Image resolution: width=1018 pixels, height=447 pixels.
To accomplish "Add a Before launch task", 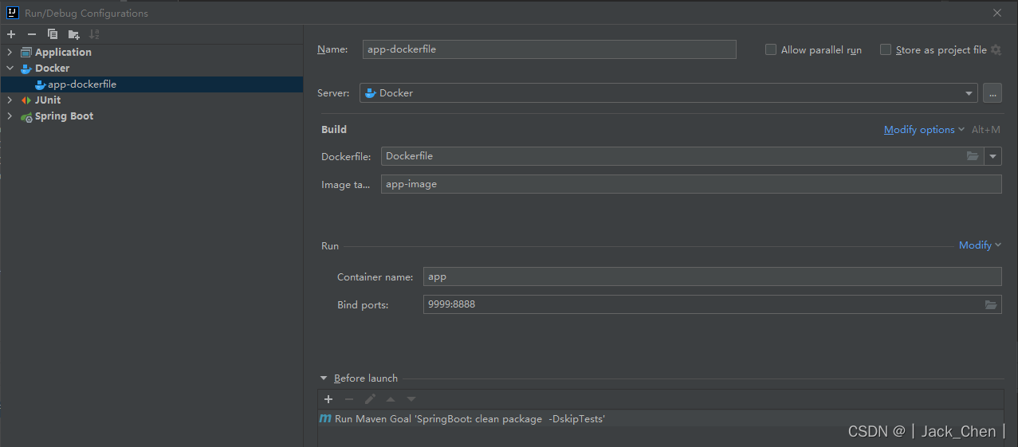I will point(328,399).
